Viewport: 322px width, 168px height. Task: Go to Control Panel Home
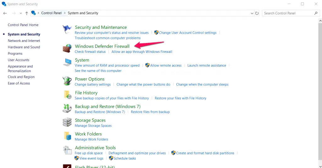pos(23,25)
